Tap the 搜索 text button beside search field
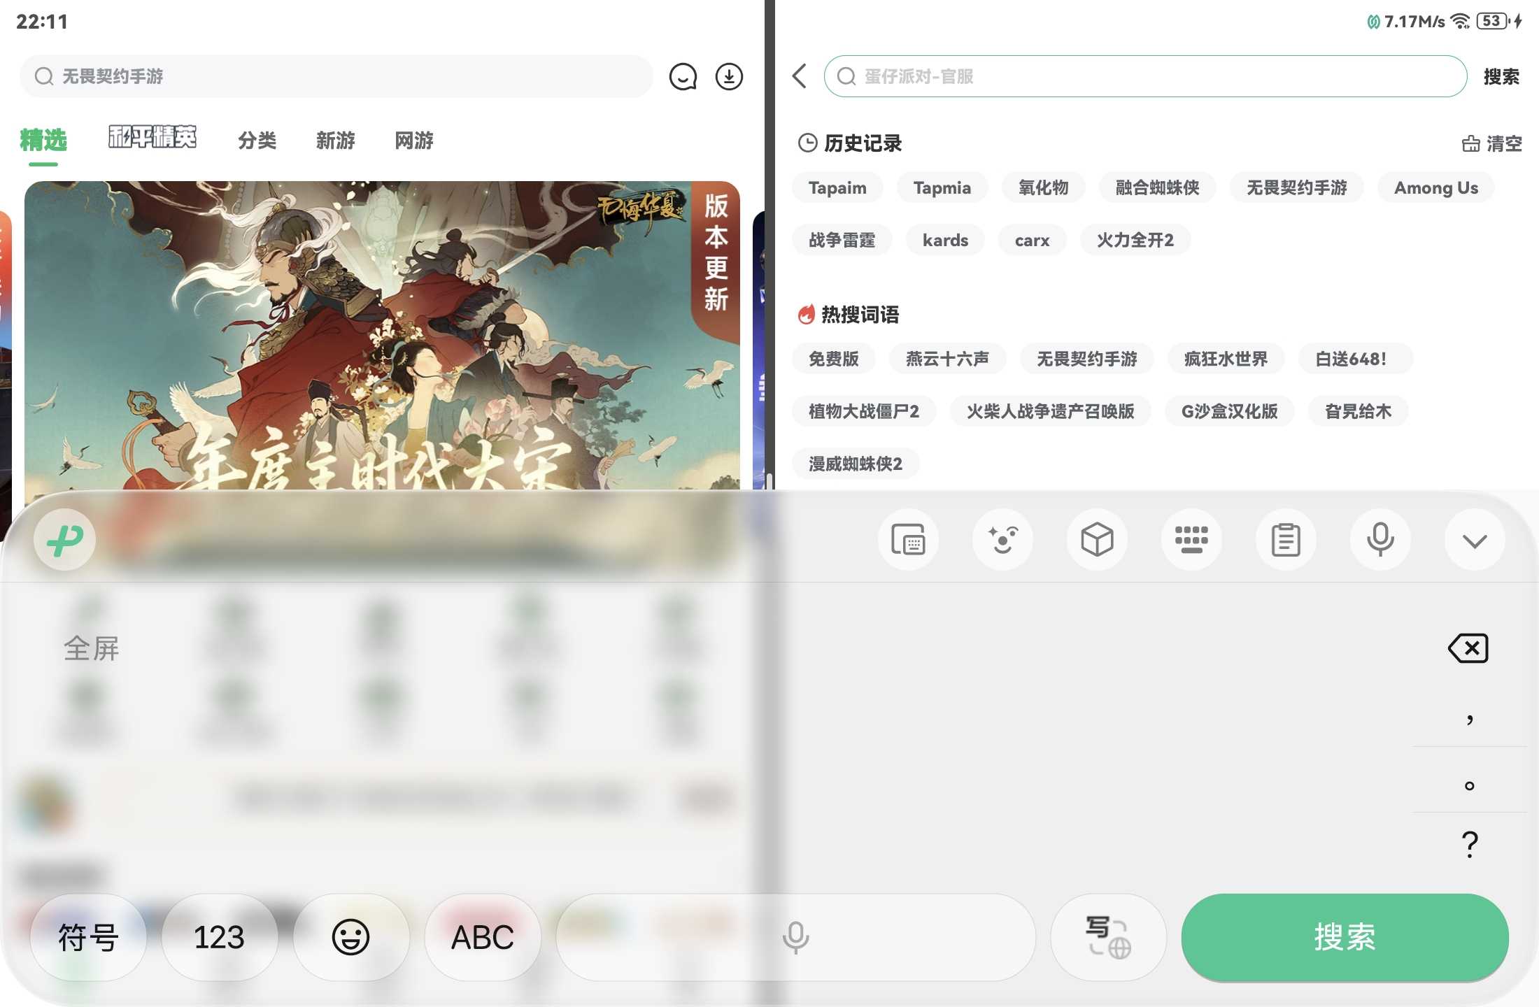The height and width of the screenshot is (1007, 1539). point(1501,76)
